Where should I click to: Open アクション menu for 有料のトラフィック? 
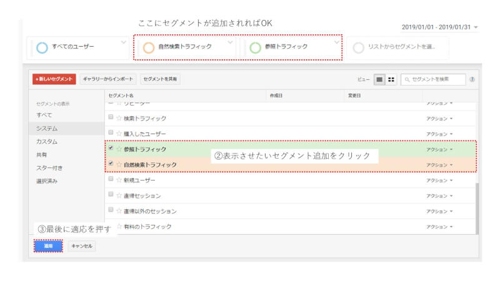(439, 227)
